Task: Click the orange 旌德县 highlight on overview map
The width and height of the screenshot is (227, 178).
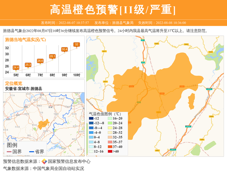Action: 43,124
